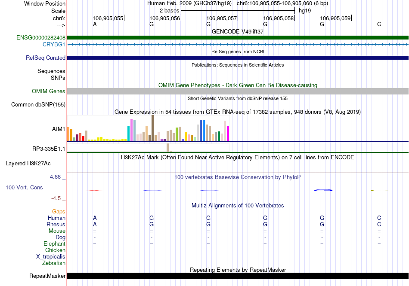Click the green ENSG00000282408 gene bar

(238, 38)
